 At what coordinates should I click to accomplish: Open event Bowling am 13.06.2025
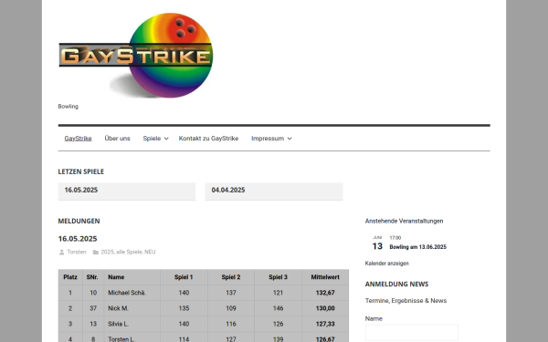click(418, 247)
